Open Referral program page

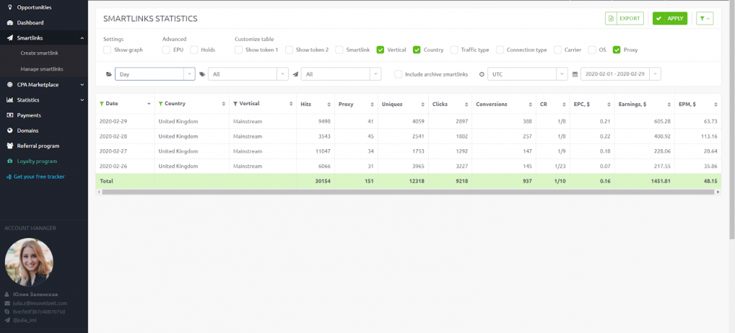(x=38, y=146)
